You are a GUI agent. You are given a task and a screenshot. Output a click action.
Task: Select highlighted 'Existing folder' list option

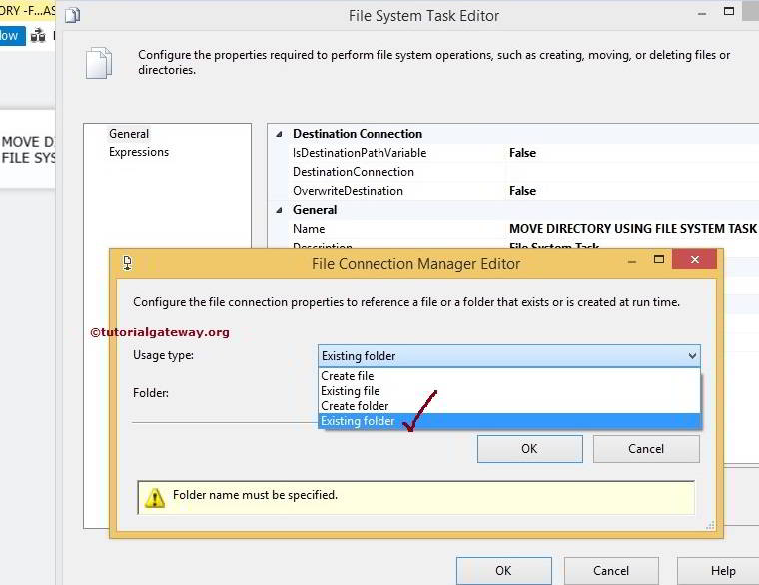click(x=509, y=421)
